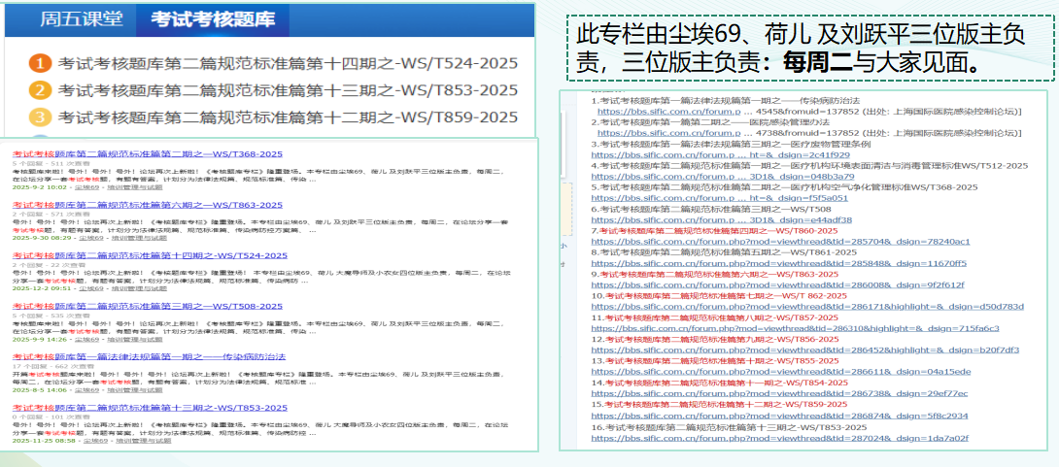Click author 尘埃69 under the 2025-11-25 result
Image resolution: width=1059 pixels, height=467 pixels.
(x=95, y=440)
